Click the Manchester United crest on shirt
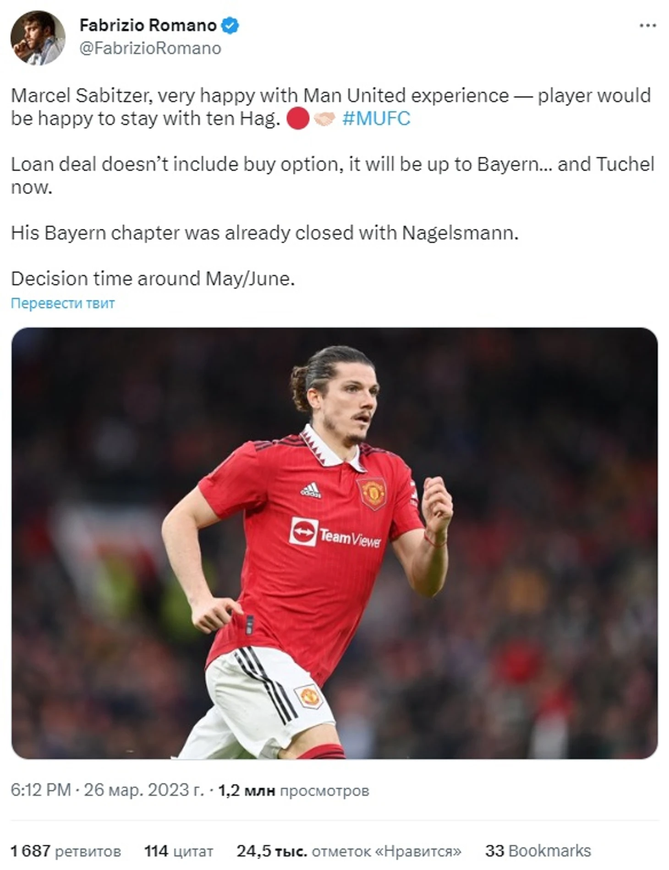 (372, 494)
